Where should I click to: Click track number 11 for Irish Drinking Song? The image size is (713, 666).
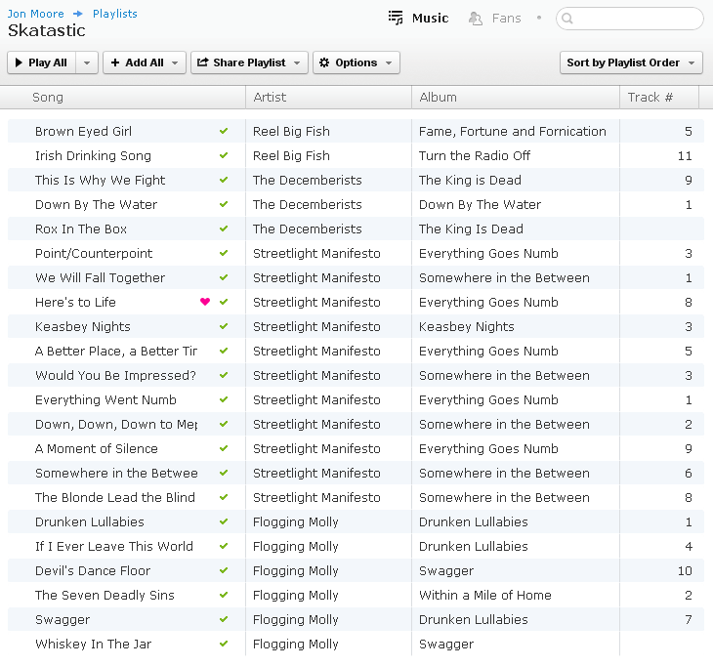click(685, 156)
